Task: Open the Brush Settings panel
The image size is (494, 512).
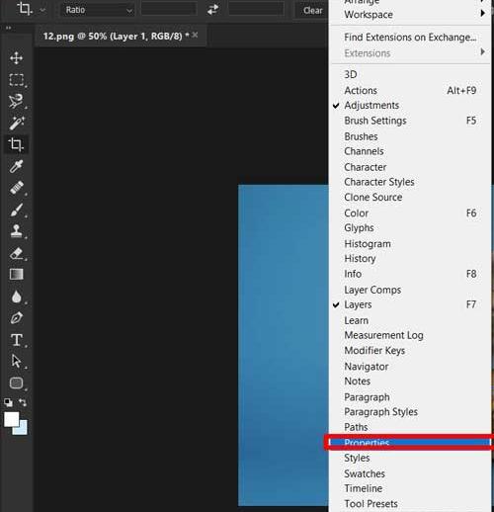Action: 410,121
